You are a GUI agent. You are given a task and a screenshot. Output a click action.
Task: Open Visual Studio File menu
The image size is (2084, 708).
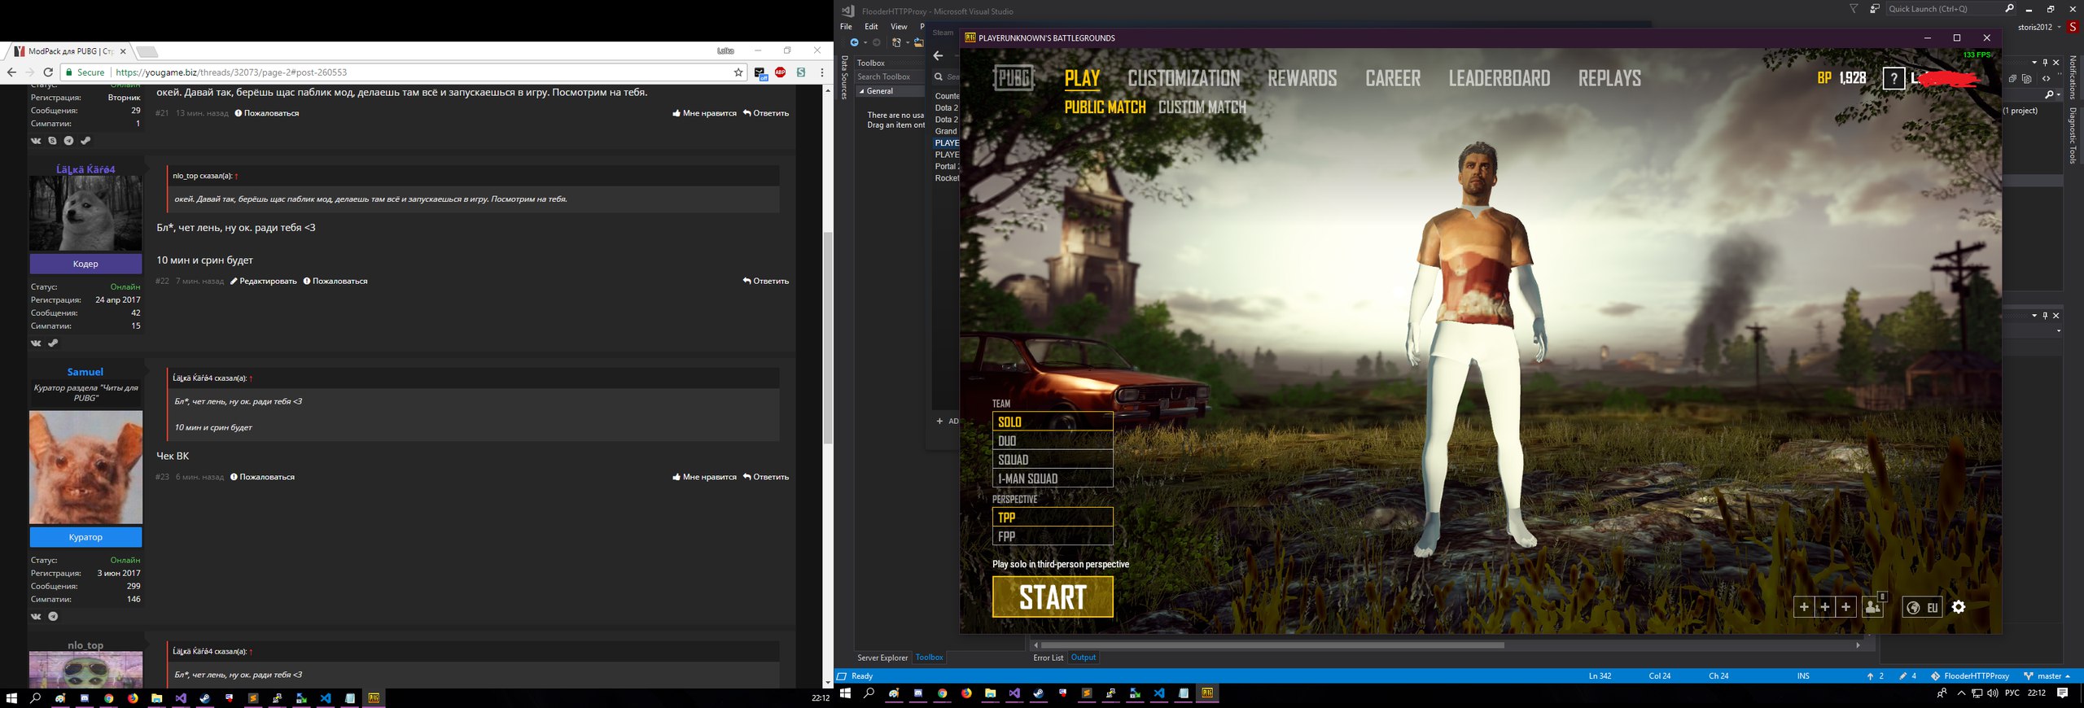pos(846,27)
